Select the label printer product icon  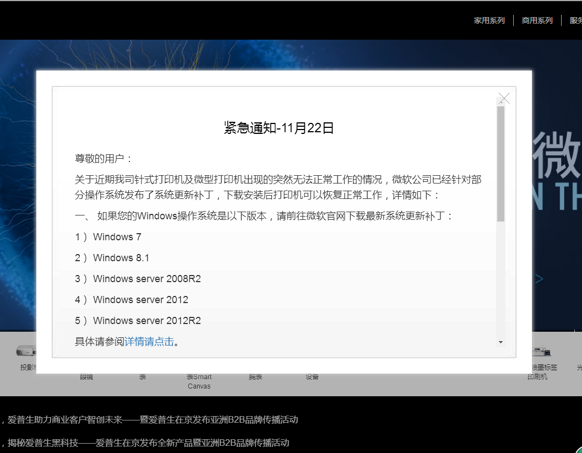pos(541,350)
